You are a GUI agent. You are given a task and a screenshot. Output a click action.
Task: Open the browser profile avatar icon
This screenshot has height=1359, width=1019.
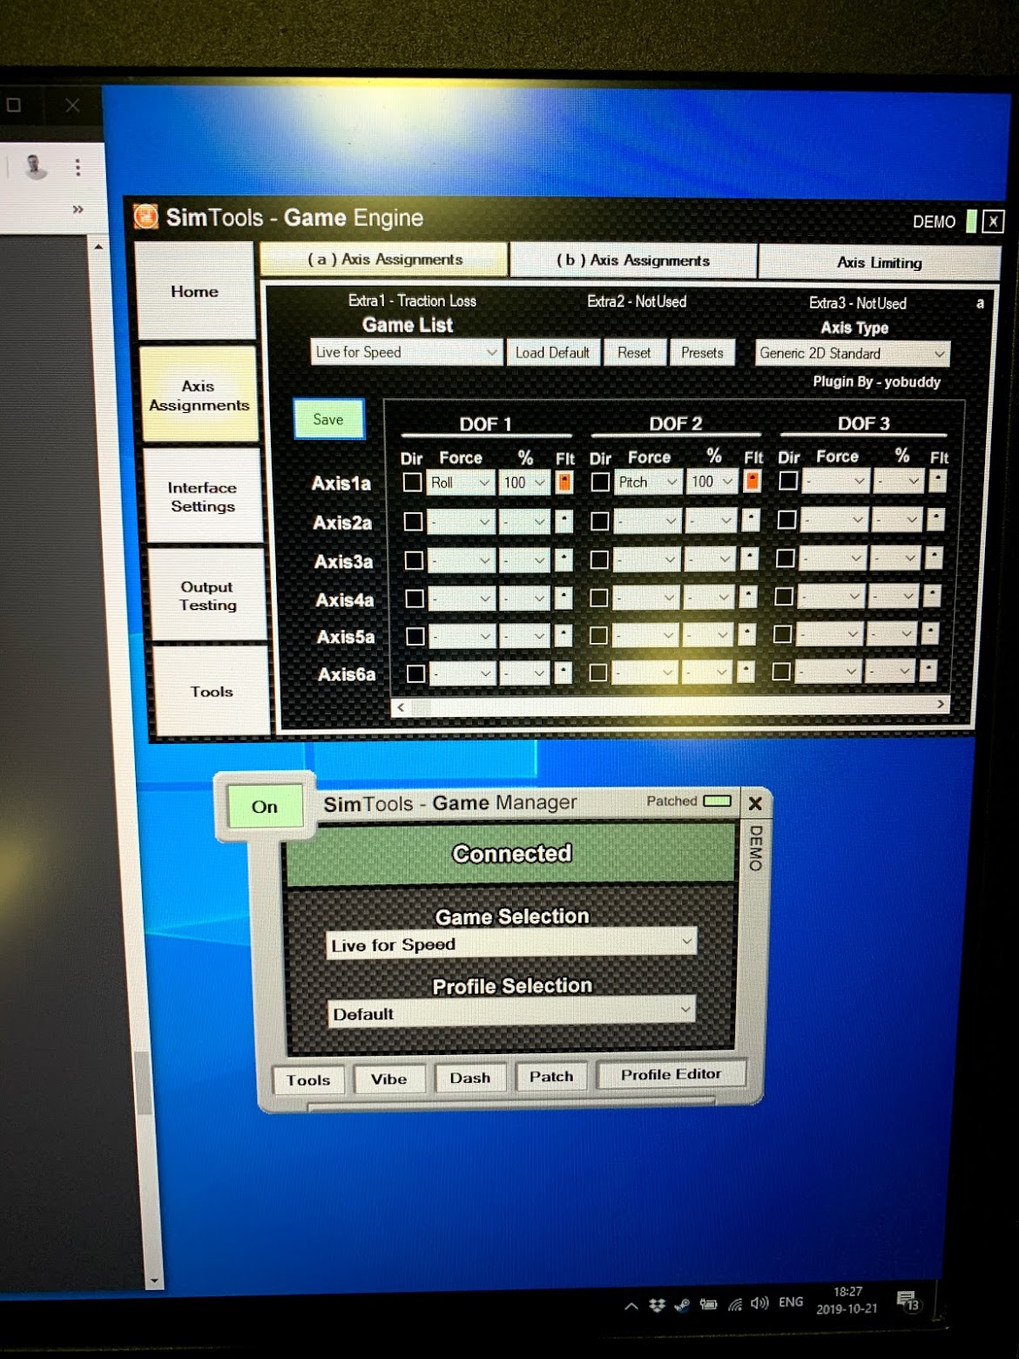point(36,166)
